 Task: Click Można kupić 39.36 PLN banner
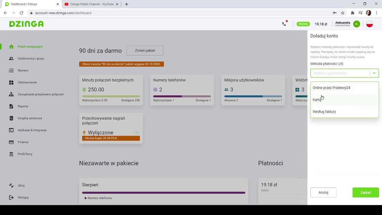(111, 138)
